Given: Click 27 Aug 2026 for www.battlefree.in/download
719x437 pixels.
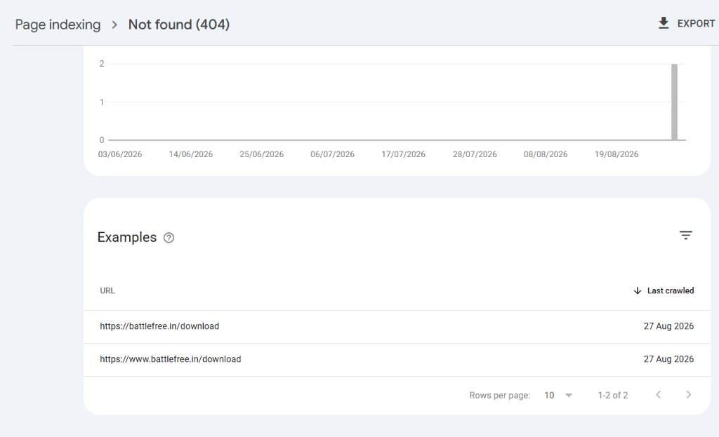Looking at the screenshot, I should (x=668, y=359).
